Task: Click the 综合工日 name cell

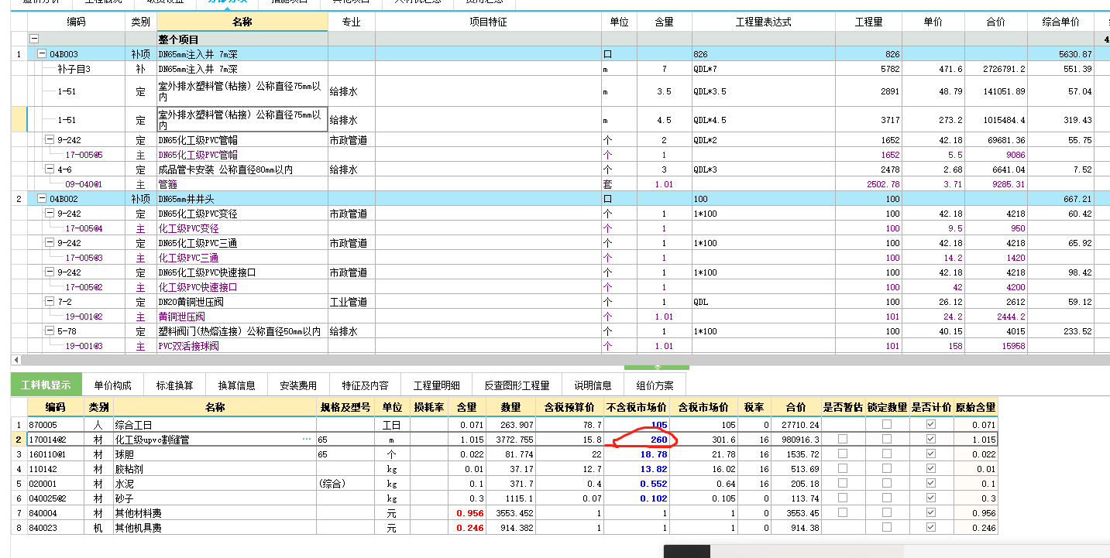Action: [215, 424]
